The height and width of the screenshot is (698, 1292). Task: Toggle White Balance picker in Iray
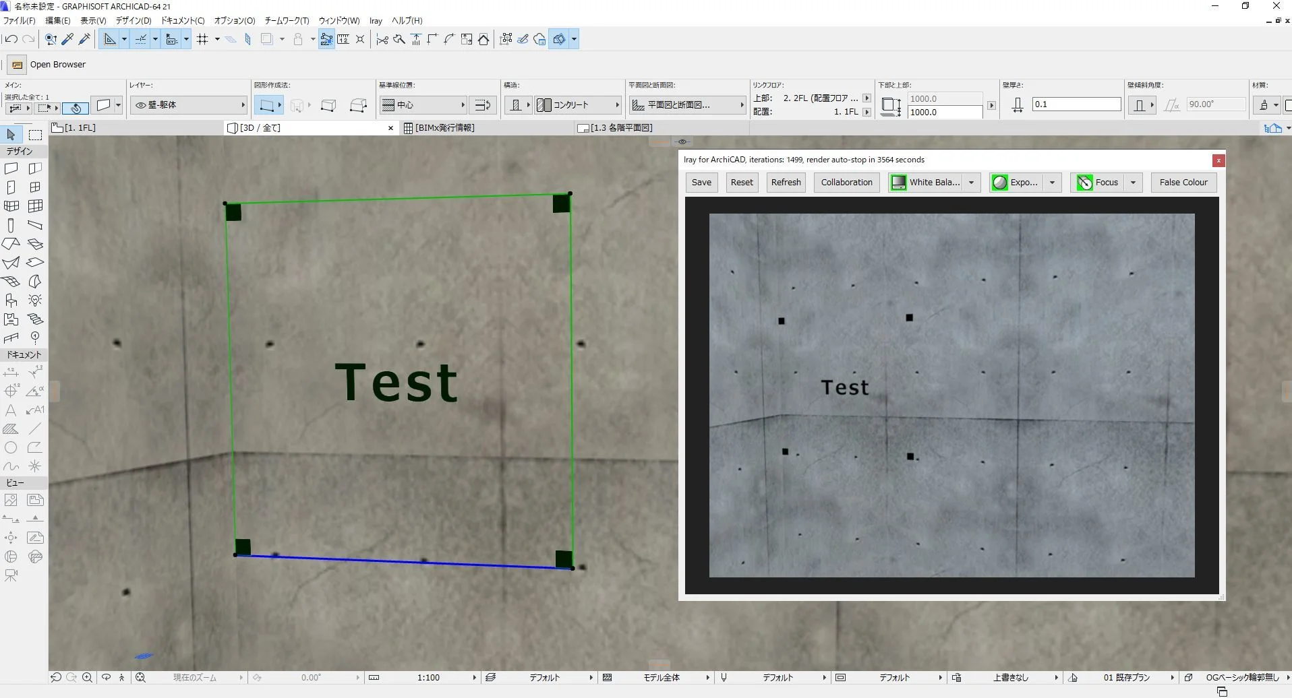pyautogui.click(x=898, y=183)
